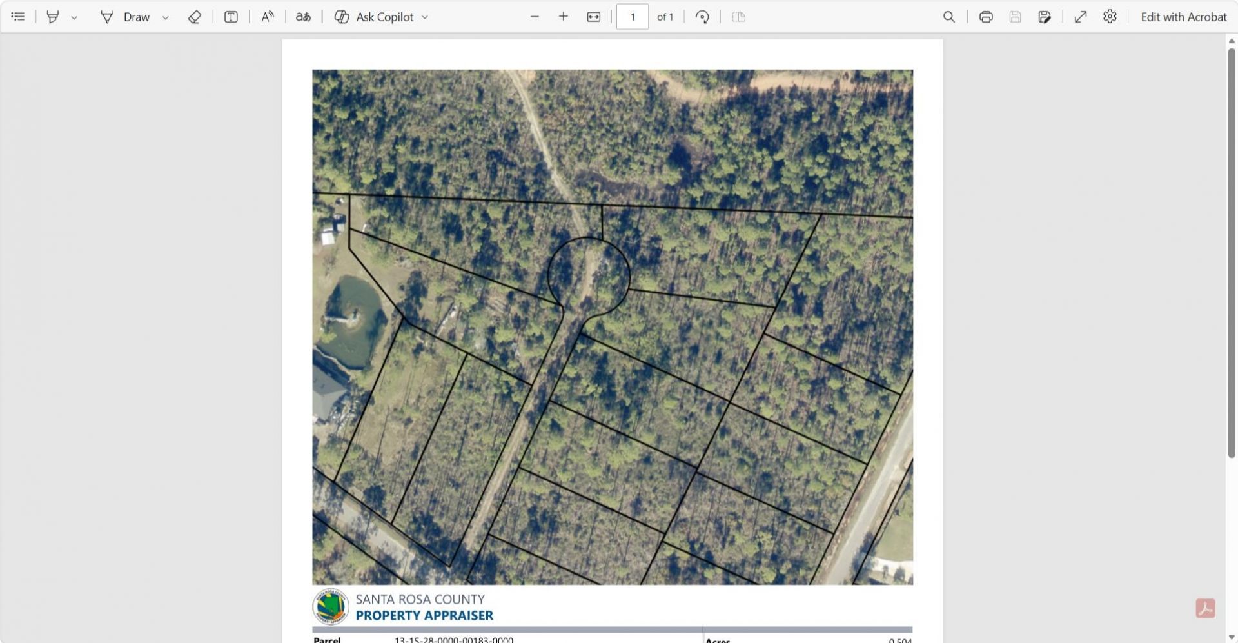Click the vertical scrollbar thumb
1238x643 pixels.
(x=1231, y=252)
